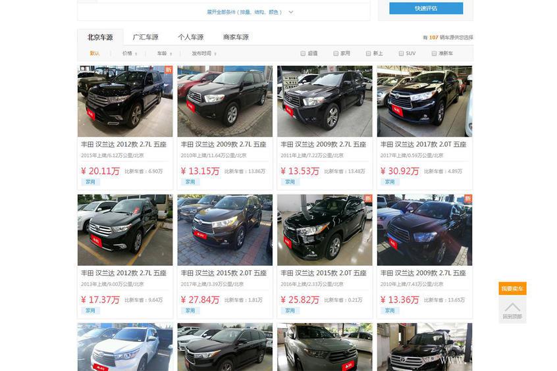Image resolution: width=557 pixels, height=371 pixels.
Task: Click the 回到顶部 back-to-top arrow icon
Action: pos(512,307)
